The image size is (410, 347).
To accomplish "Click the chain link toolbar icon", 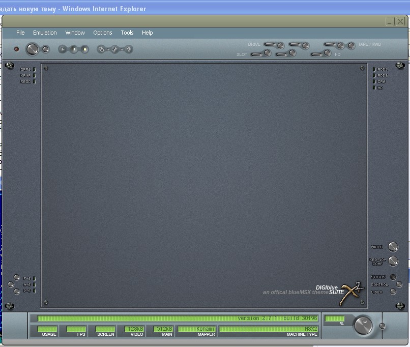I will 101,49.
